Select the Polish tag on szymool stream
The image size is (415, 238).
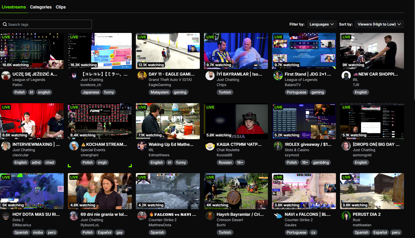click(292, 162)
